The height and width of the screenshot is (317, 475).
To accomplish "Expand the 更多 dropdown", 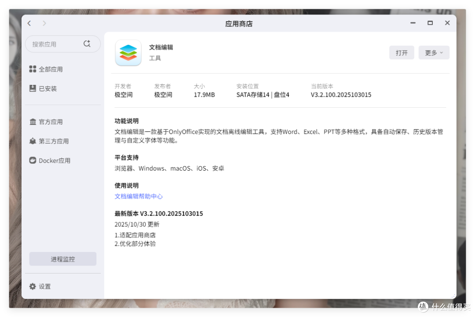I will (x=434, y=53).
